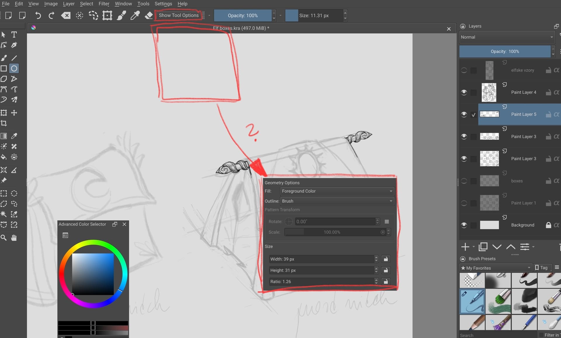Hide the Background layer
Viewport: 561px width, 338px height.
(464, 225)
